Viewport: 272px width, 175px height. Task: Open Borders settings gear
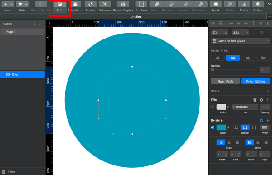pyautogui.click(x=261, y=120)
